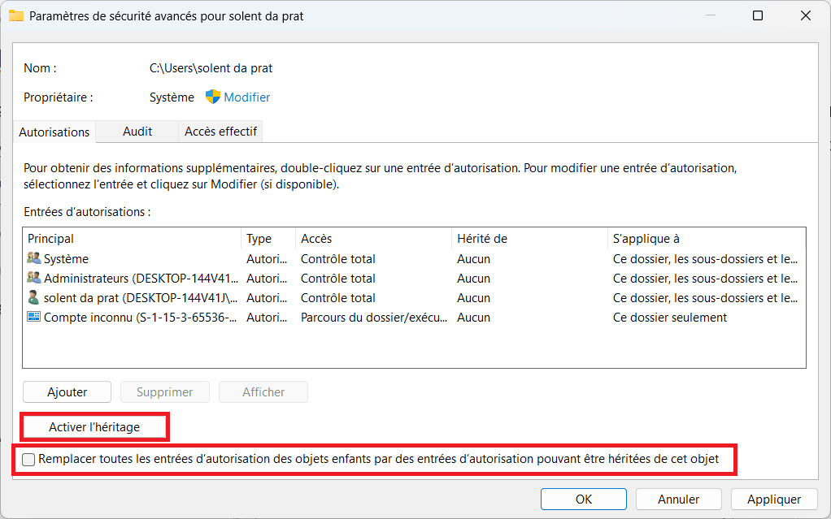Image resolution: width=831 pixels, height=519 pixels.
Task: Click the Afficher button
Action: [263, 392]
